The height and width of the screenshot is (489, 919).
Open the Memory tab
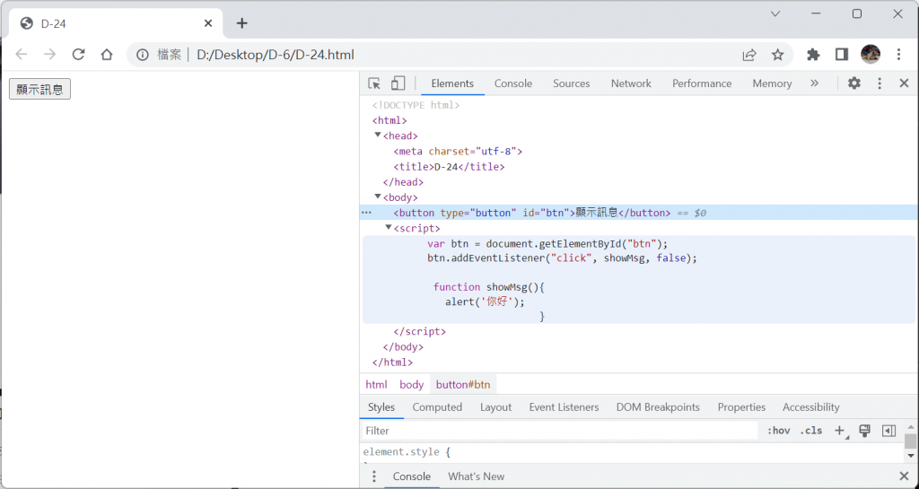click(772, 83)
